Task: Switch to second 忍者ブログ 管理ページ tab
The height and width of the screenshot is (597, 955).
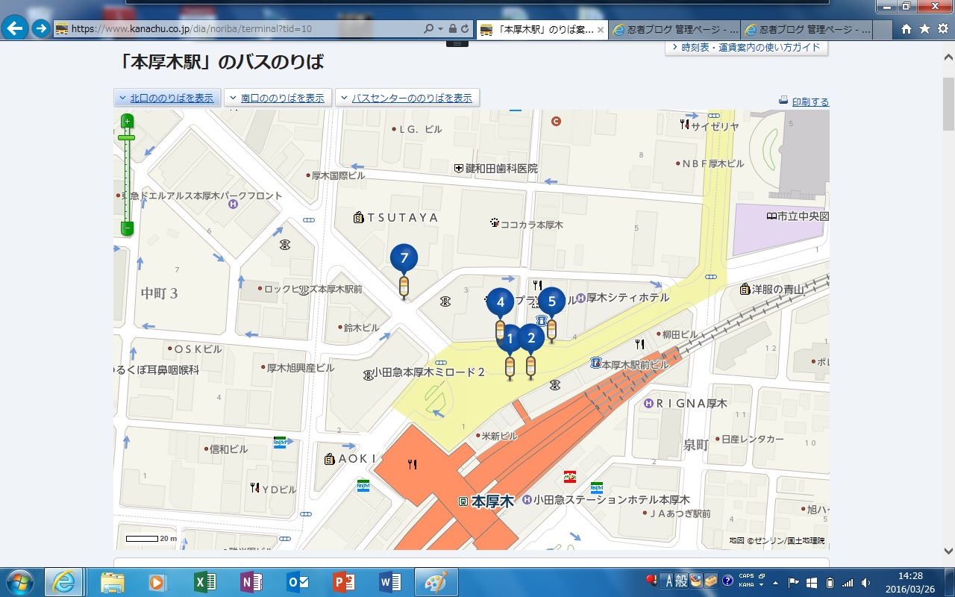Action: (x=807, y=30)
